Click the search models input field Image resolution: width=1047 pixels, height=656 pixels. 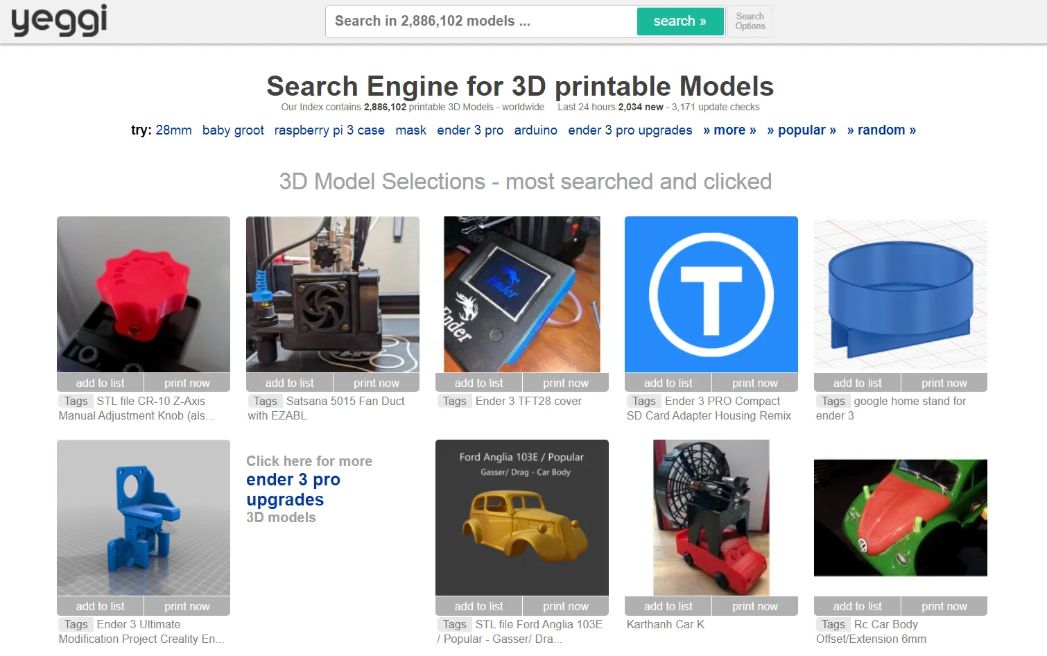(481, 21)
